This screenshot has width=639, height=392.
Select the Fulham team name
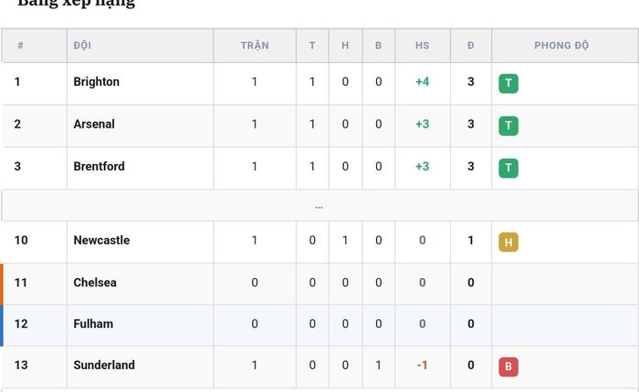(x=93, y=324)
